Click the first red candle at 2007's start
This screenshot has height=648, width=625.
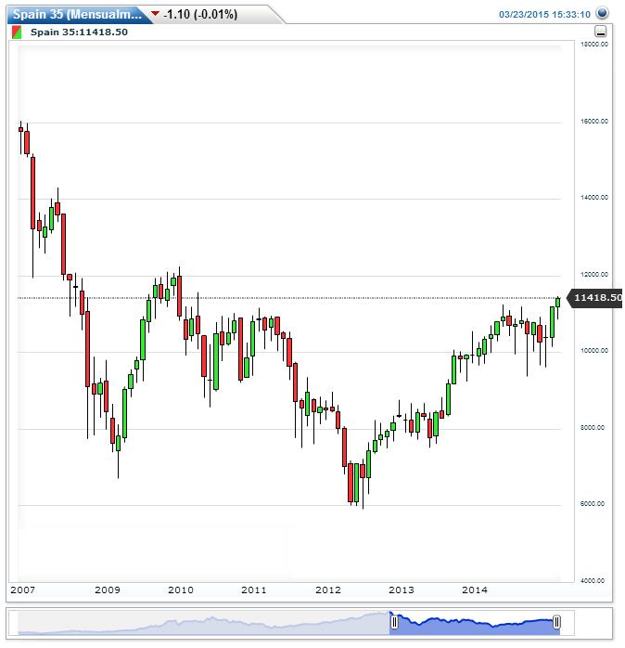[x=21, y=129]
